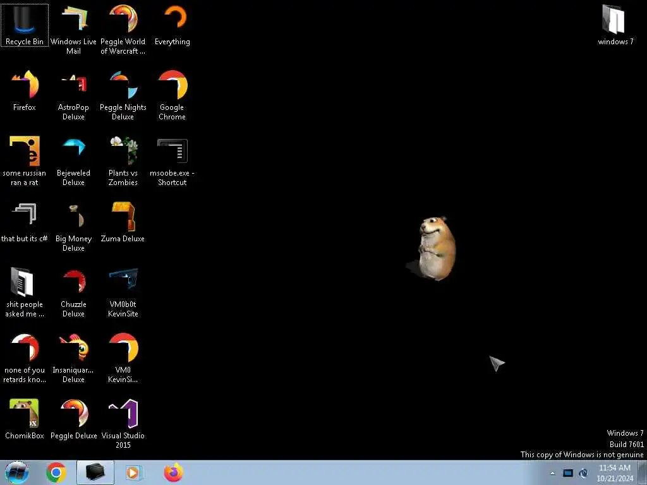This screenshot has width=647, height=485.
Task: Select the msoobe.exe Shortcut icon
Action: pos(172,161)
